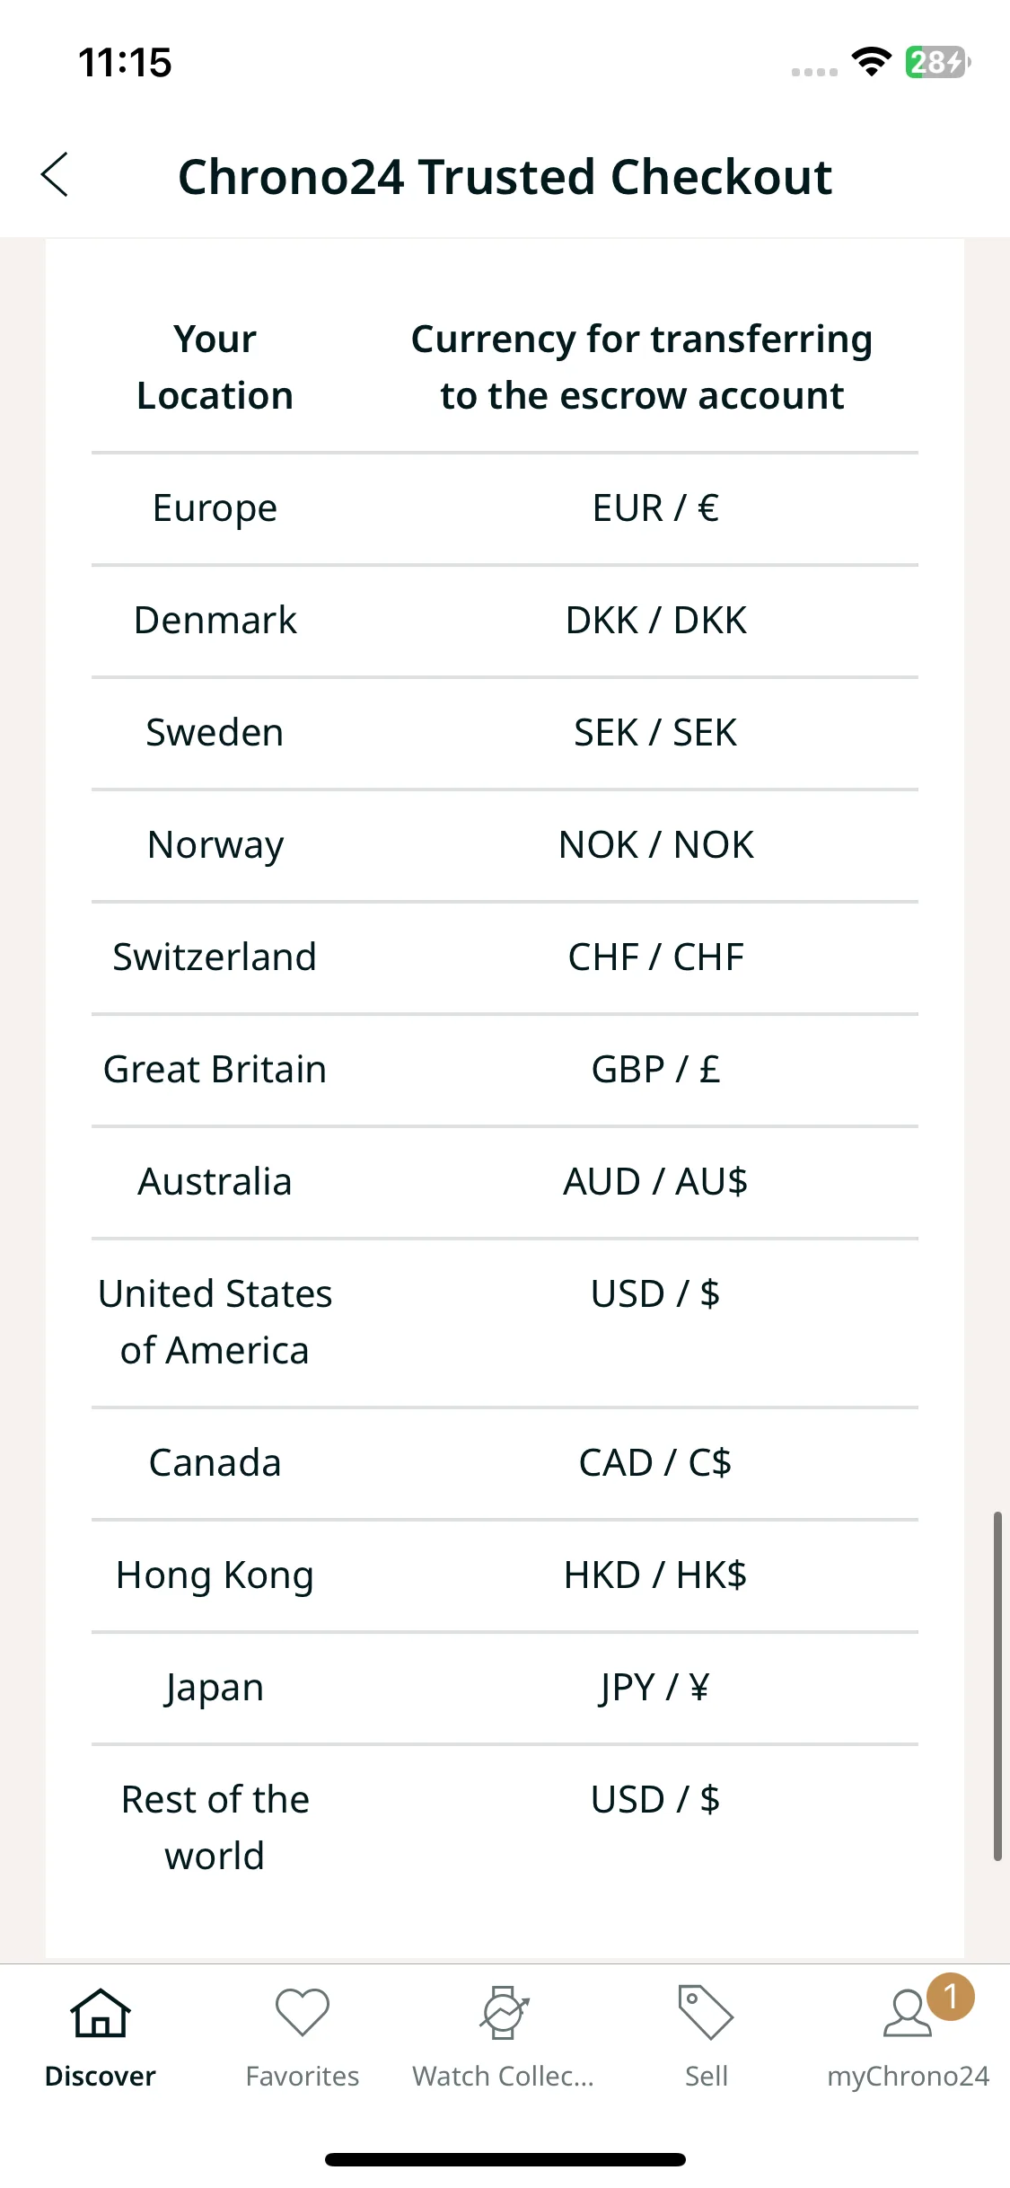Select the Favorites tab label

click(x=303, y=2076)
